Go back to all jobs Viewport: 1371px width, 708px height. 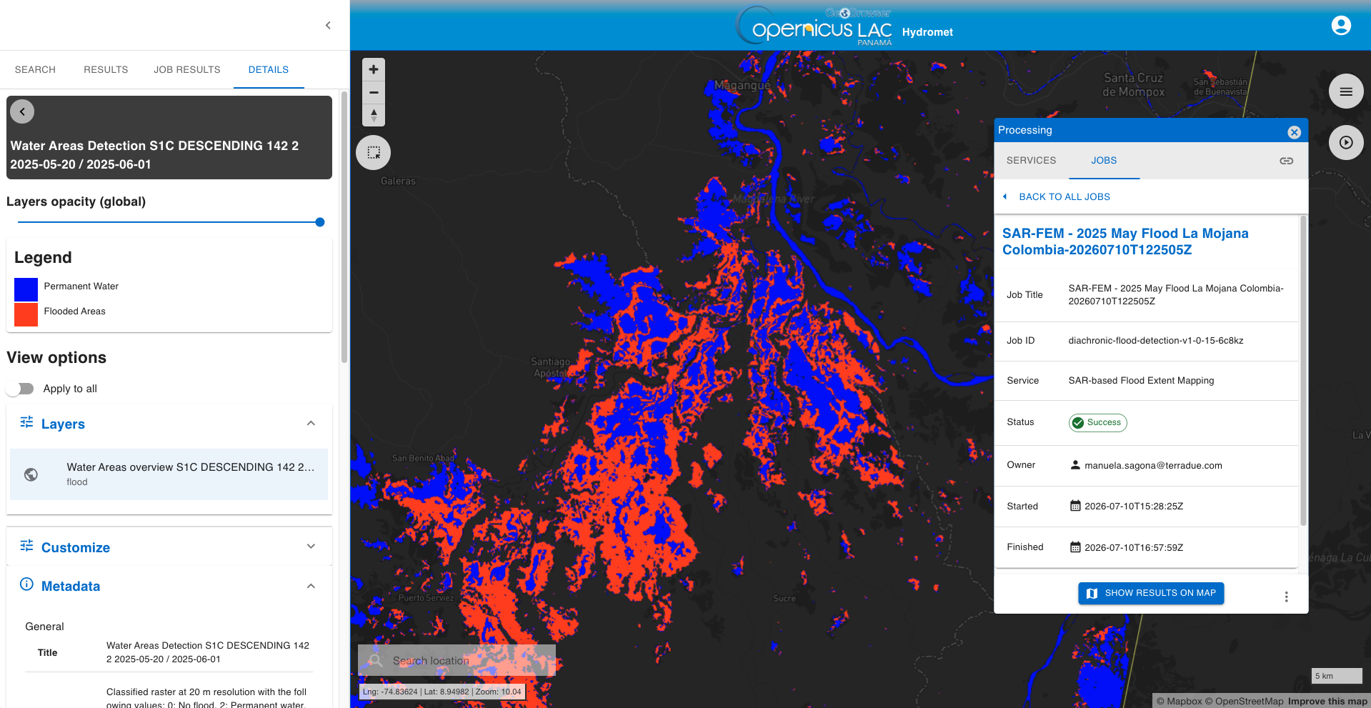(1057, 196)
